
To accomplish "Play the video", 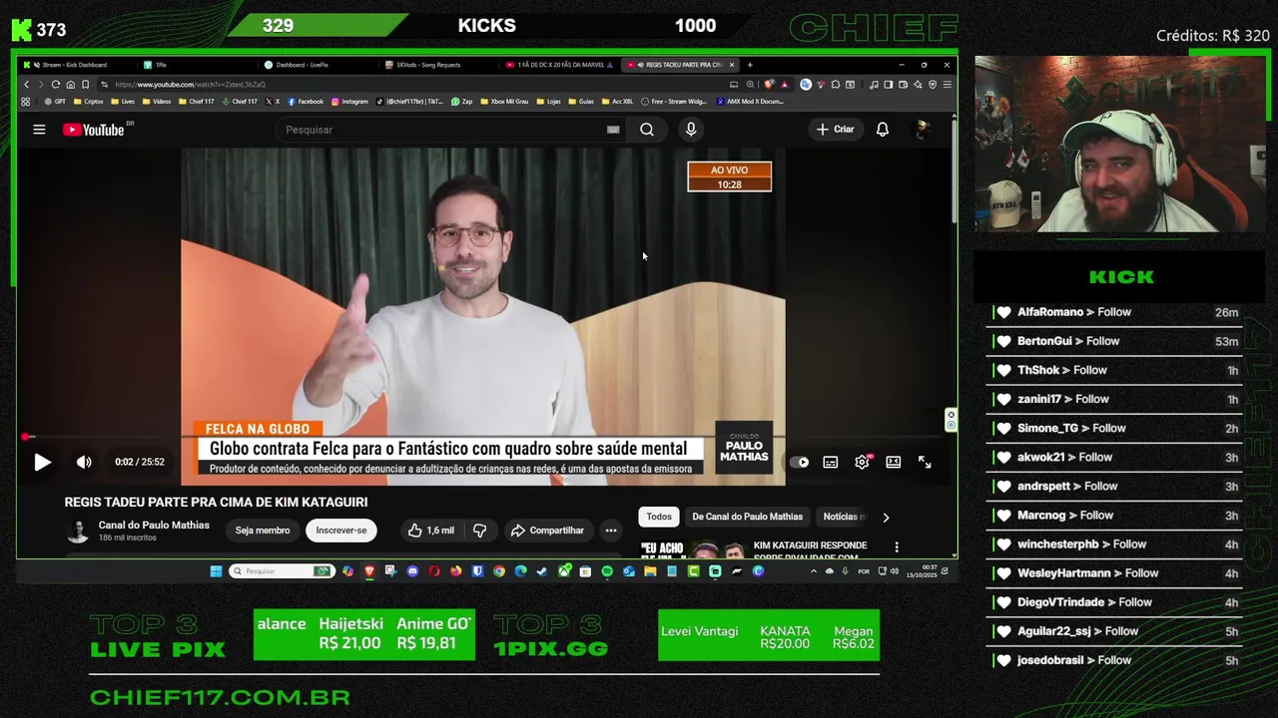I will [42, 462].
